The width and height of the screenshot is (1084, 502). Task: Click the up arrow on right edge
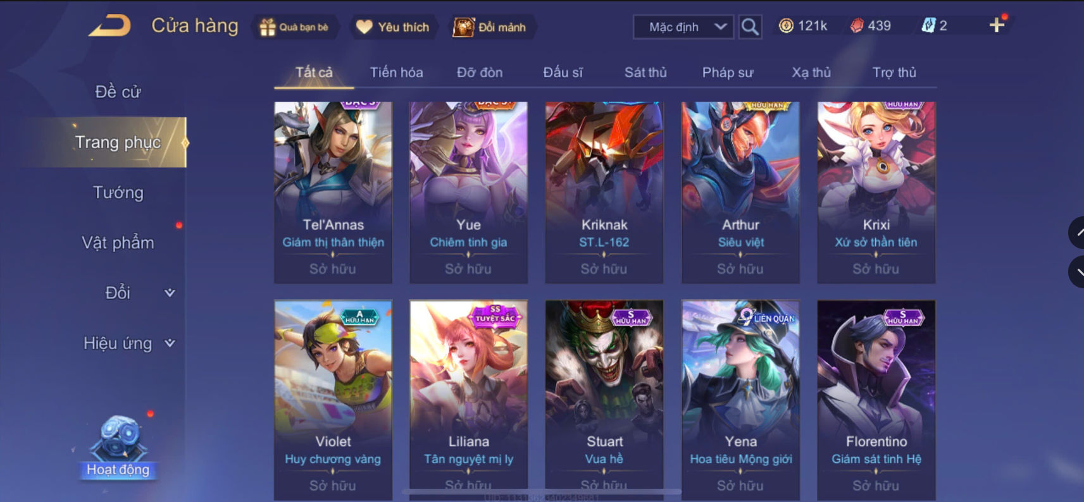tap(1076, 233)
